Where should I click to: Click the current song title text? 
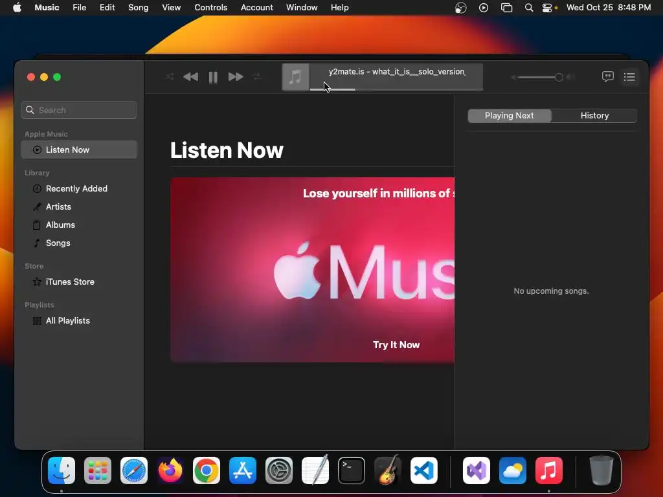(x=397, y=72)
